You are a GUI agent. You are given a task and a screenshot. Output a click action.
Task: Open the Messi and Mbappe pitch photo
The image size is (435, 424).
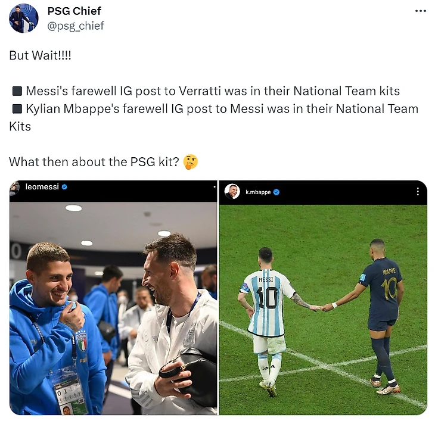point(323,310)
